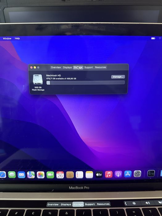The image size is (162, 216).
Task: Click the Manage... button
Action: click(x=118, y=77)
